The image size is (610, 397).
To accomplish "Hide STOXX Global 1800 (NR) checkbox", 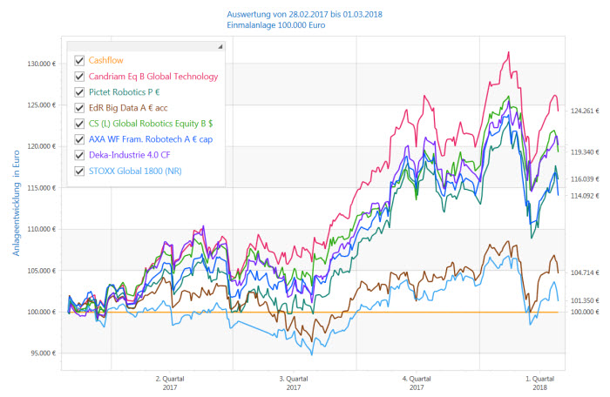I will point(79,171).
